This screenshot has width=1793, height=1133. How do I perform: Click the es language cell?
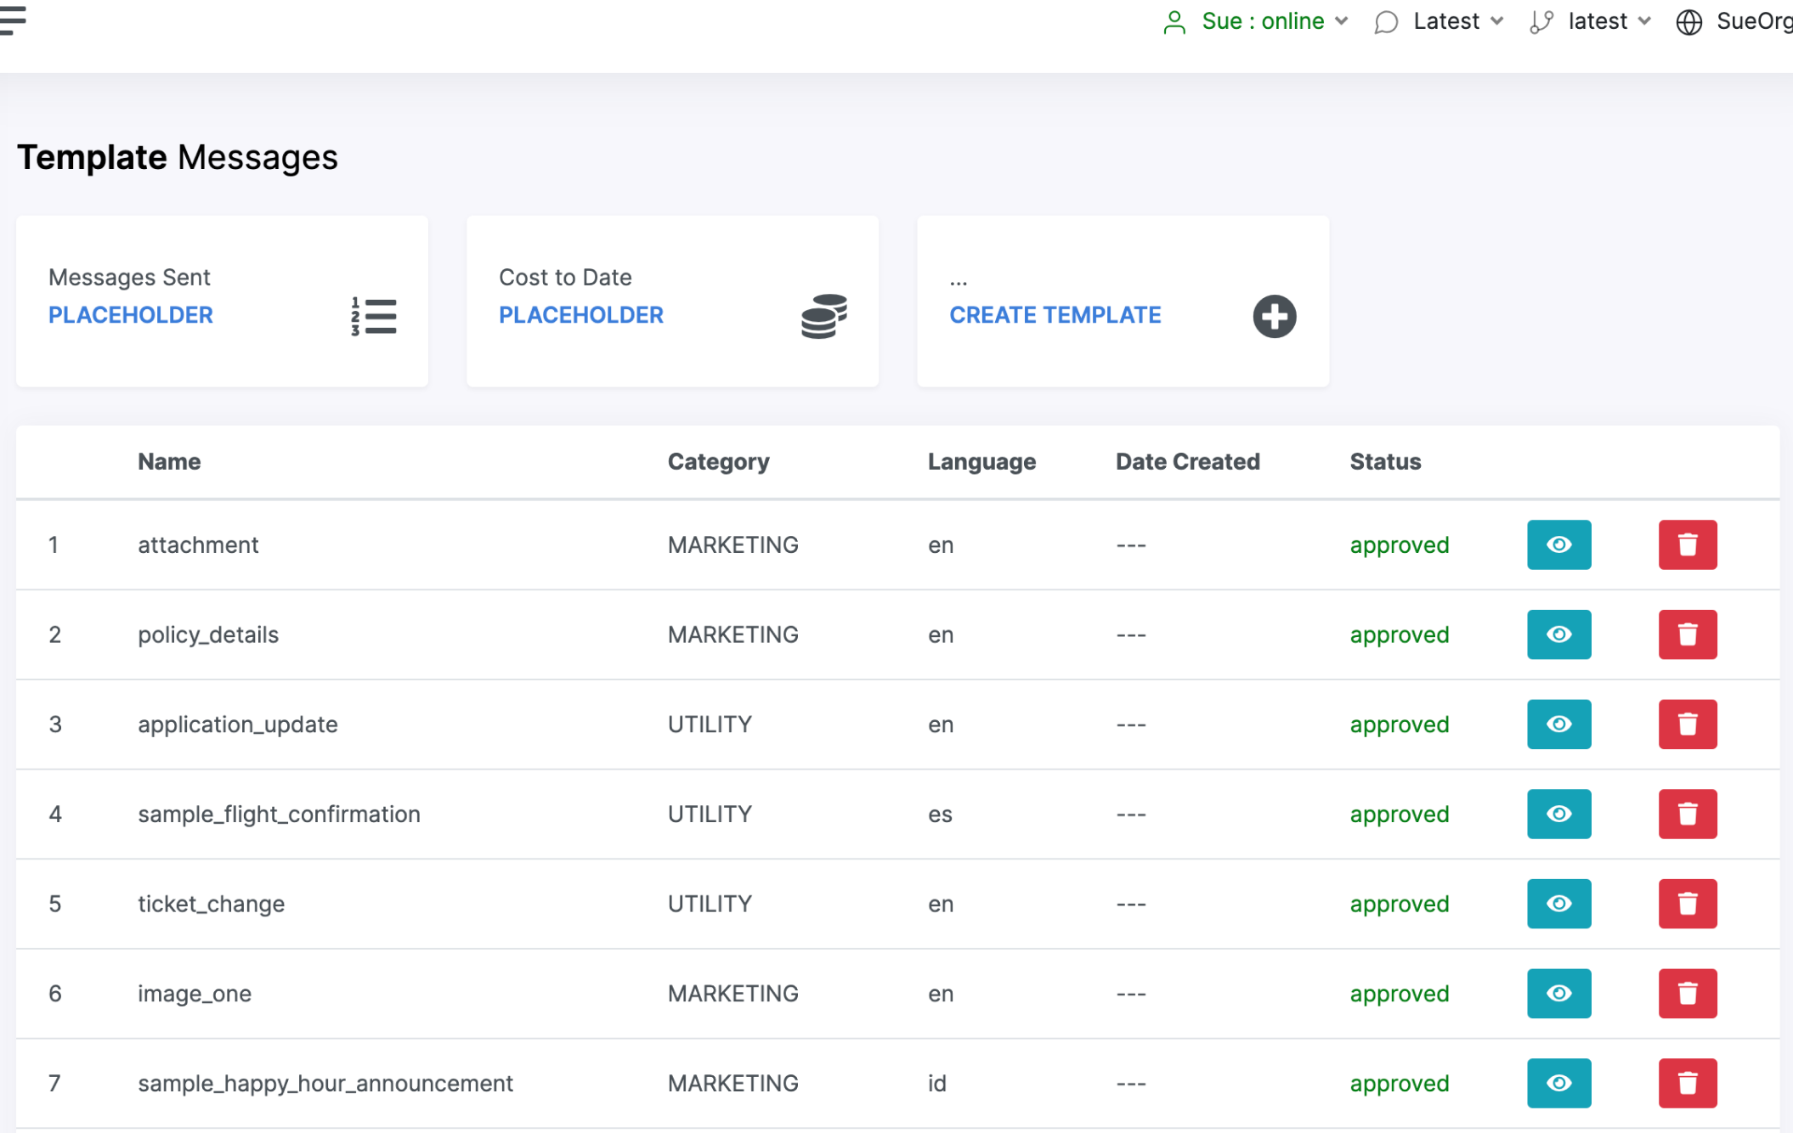click(x=940, y=814)
